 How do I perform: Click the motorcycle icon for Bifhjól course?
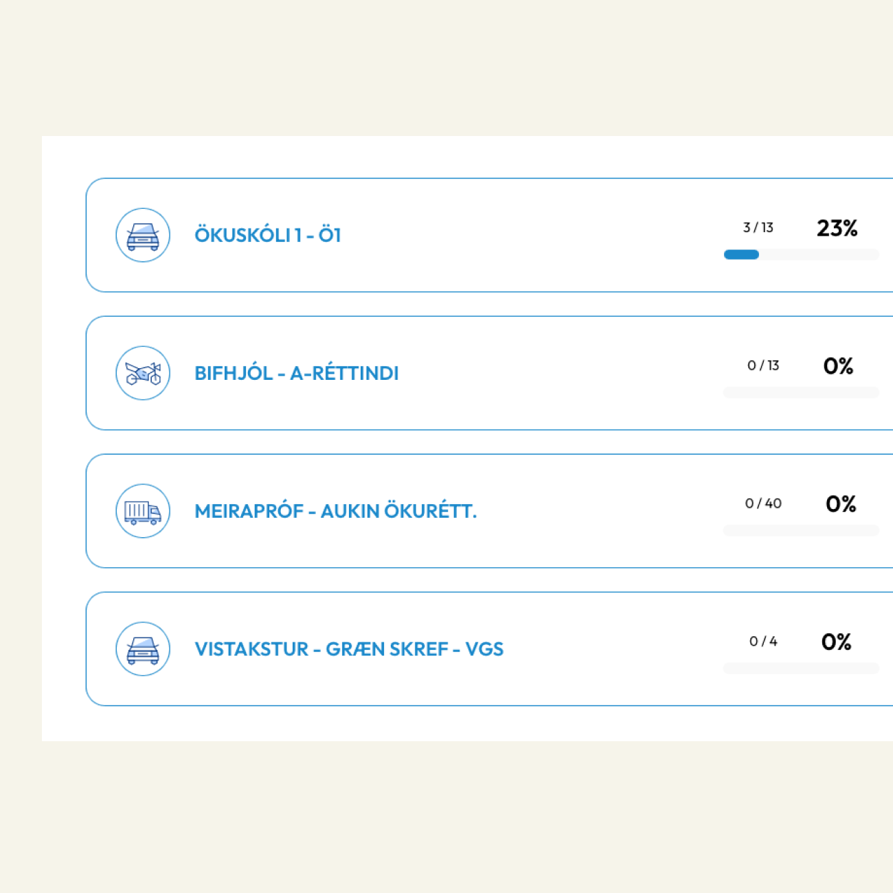click(143, 374)
